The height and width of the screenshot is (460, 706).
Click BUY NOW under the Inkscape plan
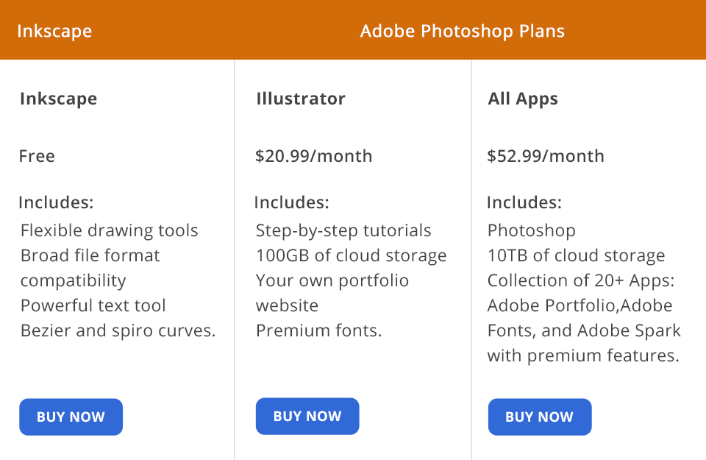point(71,417)
